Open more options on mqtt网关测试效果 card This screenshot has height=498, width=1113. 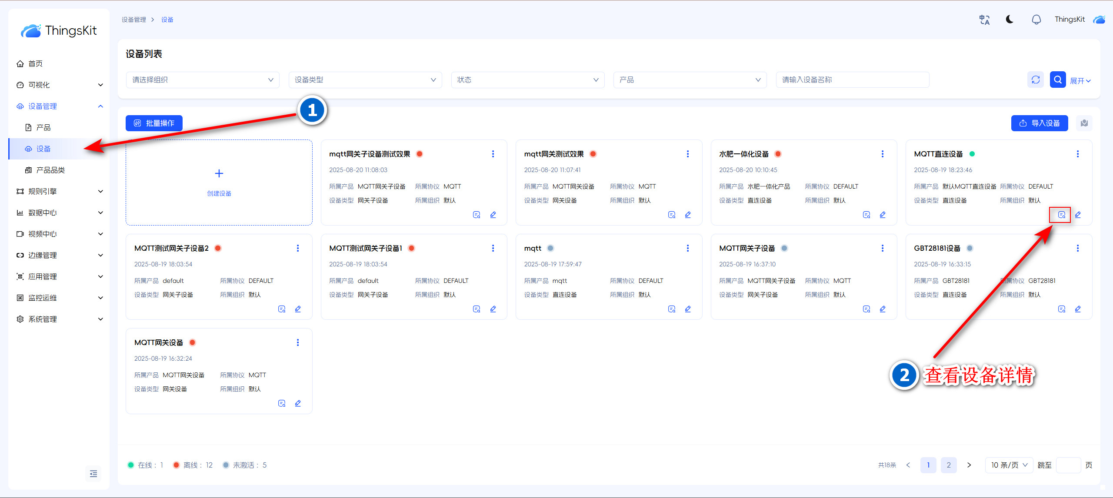tap(687, 154)
